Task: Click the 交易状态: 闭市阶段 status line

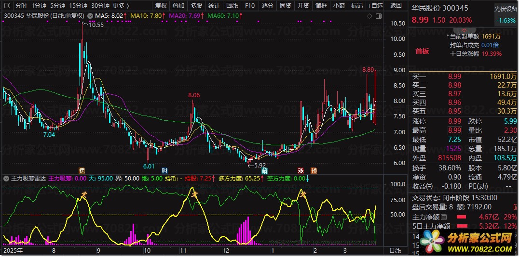Action: click(x=454, y=198)
